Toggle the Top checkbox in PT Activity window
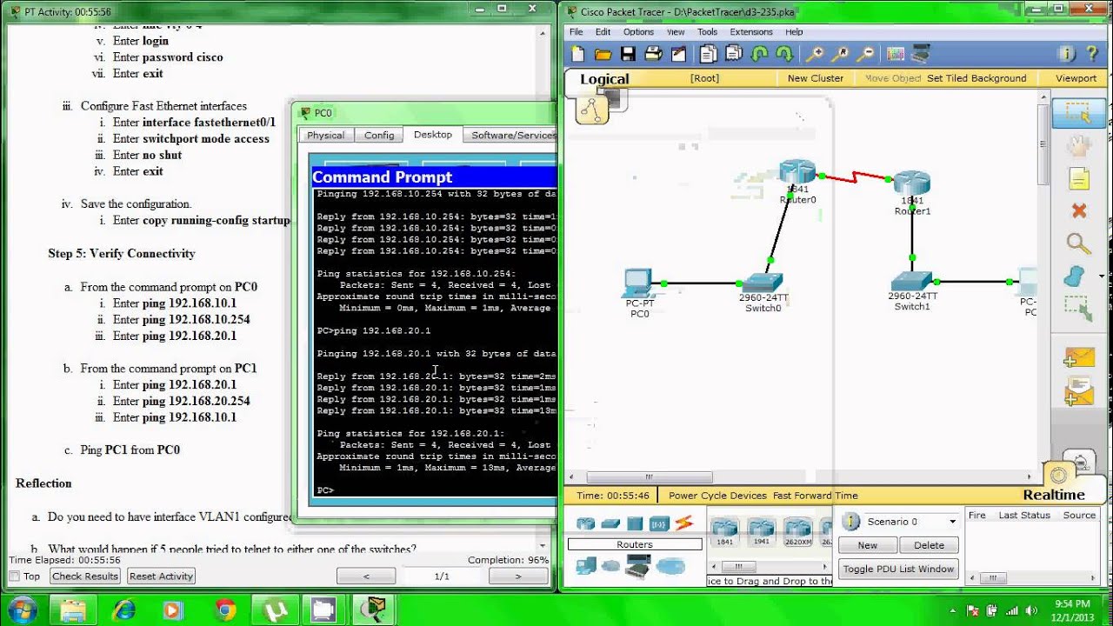Viewport: 1113px width, 626px height. coord(14,576)
